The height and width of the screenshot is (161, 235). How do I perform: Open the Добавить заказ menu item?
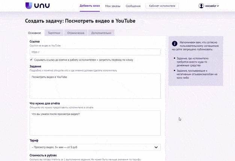click(90, 6)
